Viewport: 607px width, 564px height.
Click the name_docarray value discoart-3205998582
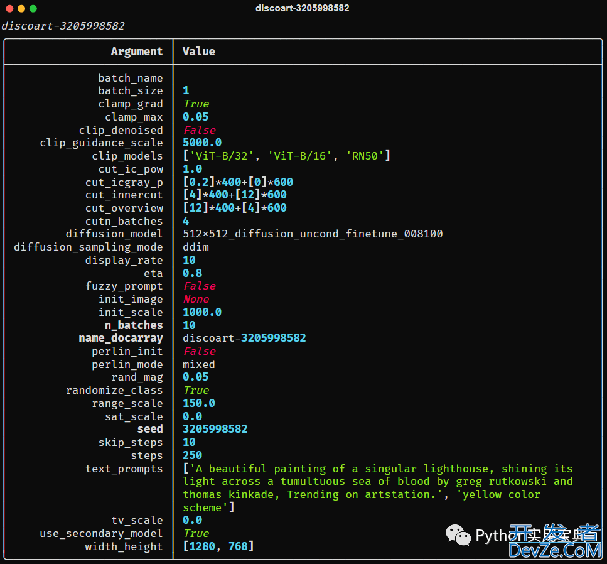244,338
